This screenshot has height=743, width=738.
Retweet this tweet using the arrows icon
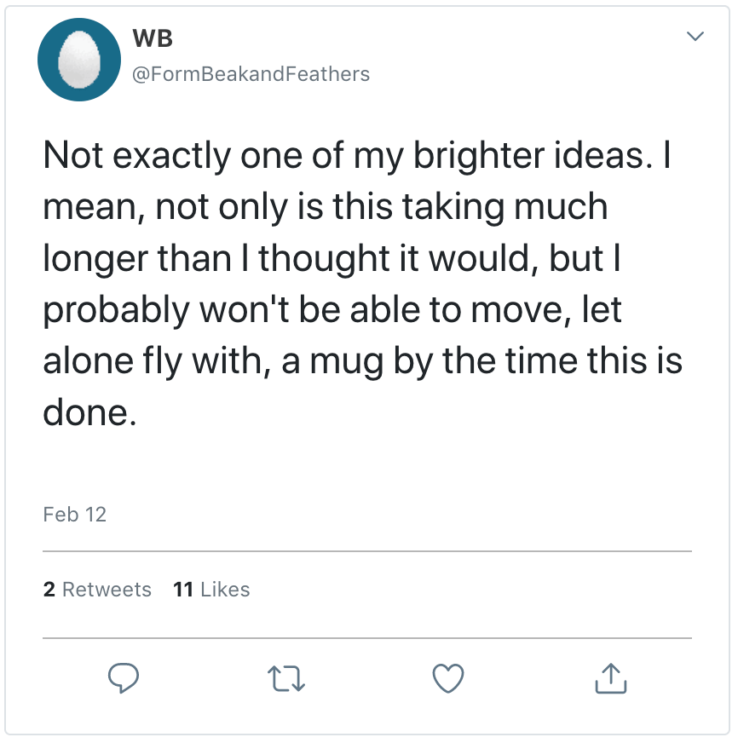(285, 678)
